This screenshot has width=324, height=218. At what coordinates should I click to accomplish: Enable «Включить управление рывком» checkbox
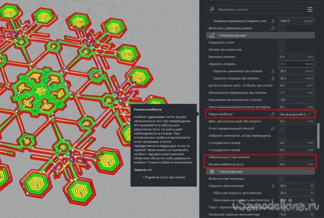pyautogui.click(x=282, y=28)
